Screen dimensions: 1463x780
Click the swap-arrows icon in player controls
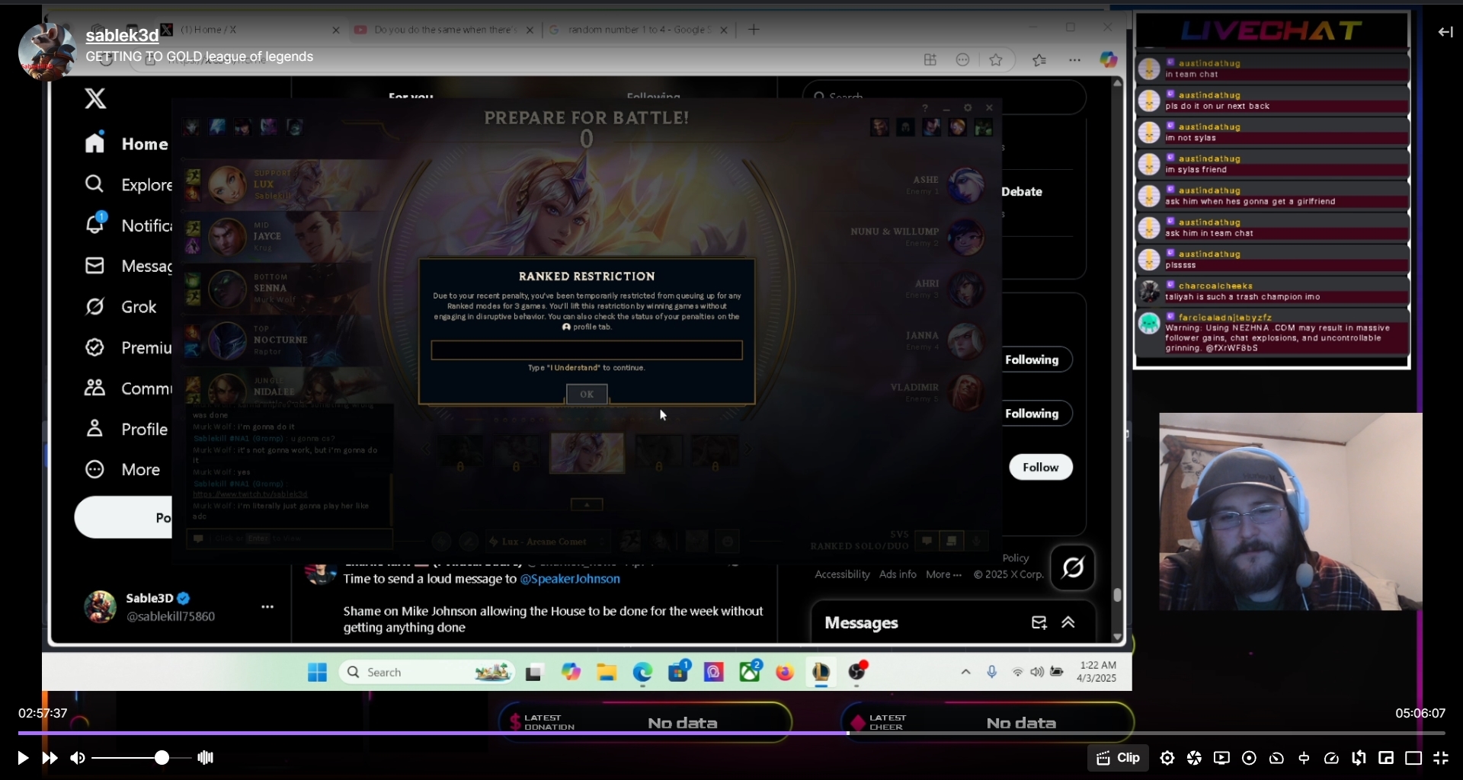click(1359, 758)
